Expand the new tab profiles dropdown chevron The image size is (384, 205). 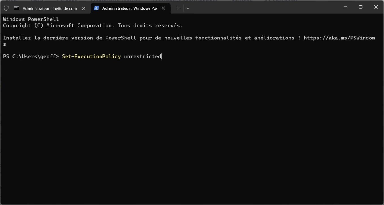188,8
